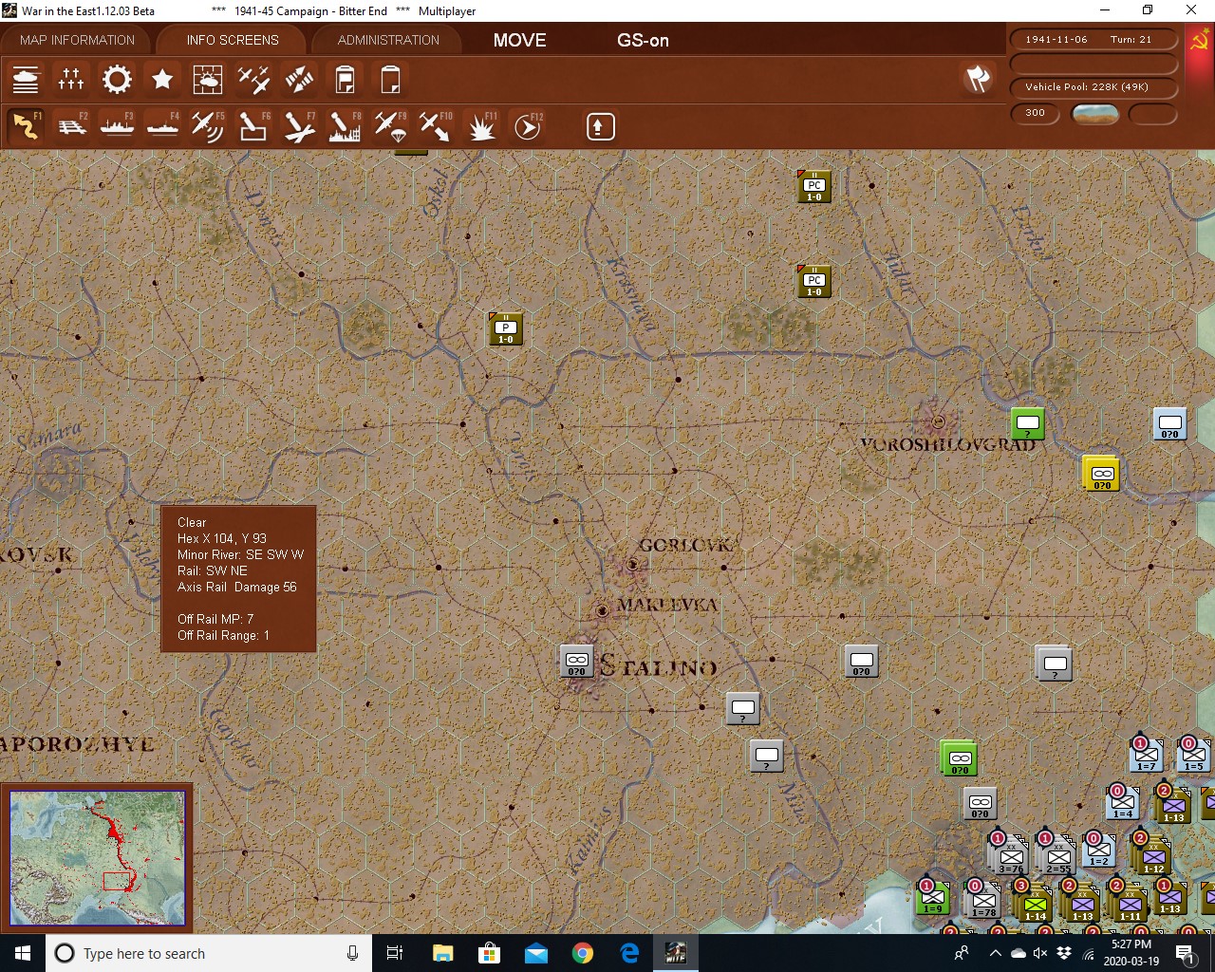The image size is (1215, 972).
Task: Click the opposing arrows toolbar icon
Action: (299, 79)
